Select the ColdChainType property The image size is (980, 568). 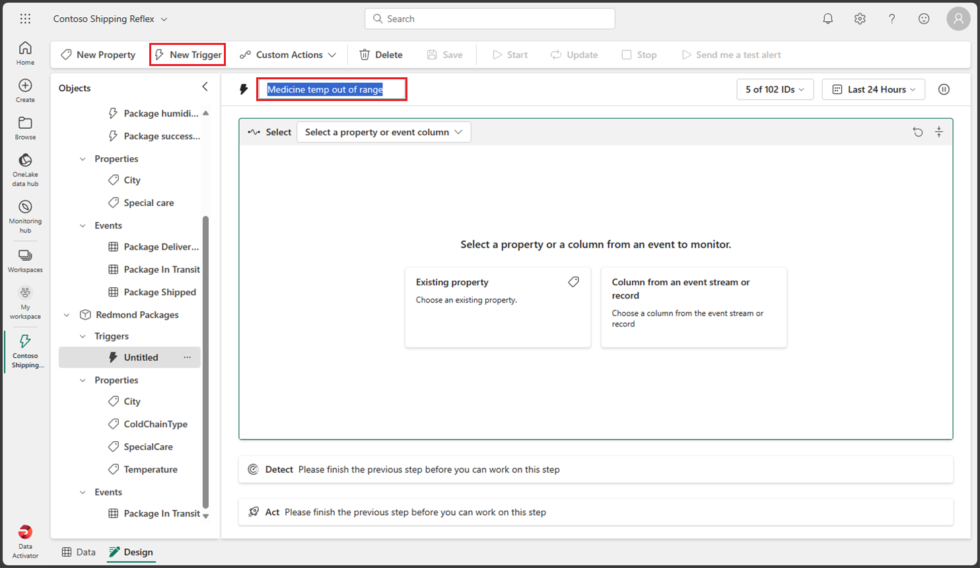(x=156, y=424)
